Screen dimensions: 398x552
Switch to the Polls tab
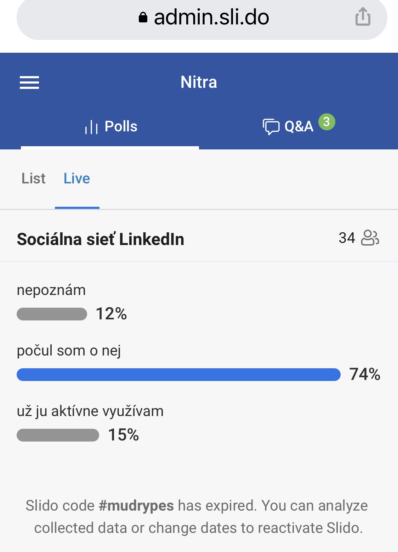click(110, 126)
